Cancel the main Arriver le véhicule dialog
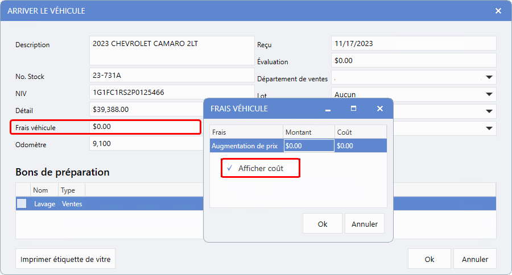 pyautogui.click(x=474, y=259)
